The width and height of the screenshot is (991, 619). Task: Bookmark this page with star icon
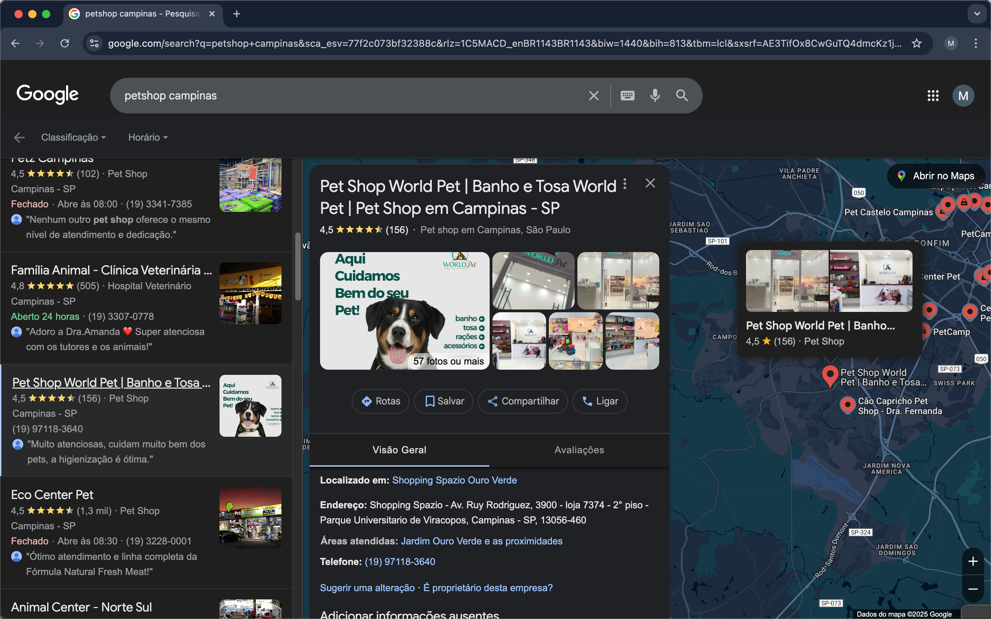[916, 43]
